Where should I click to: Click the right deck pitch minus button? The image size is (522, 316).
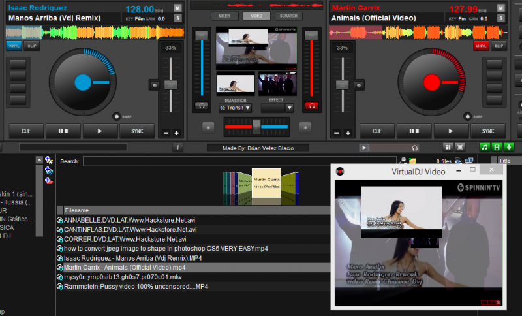pyautogui.click(x=337, y=133)
